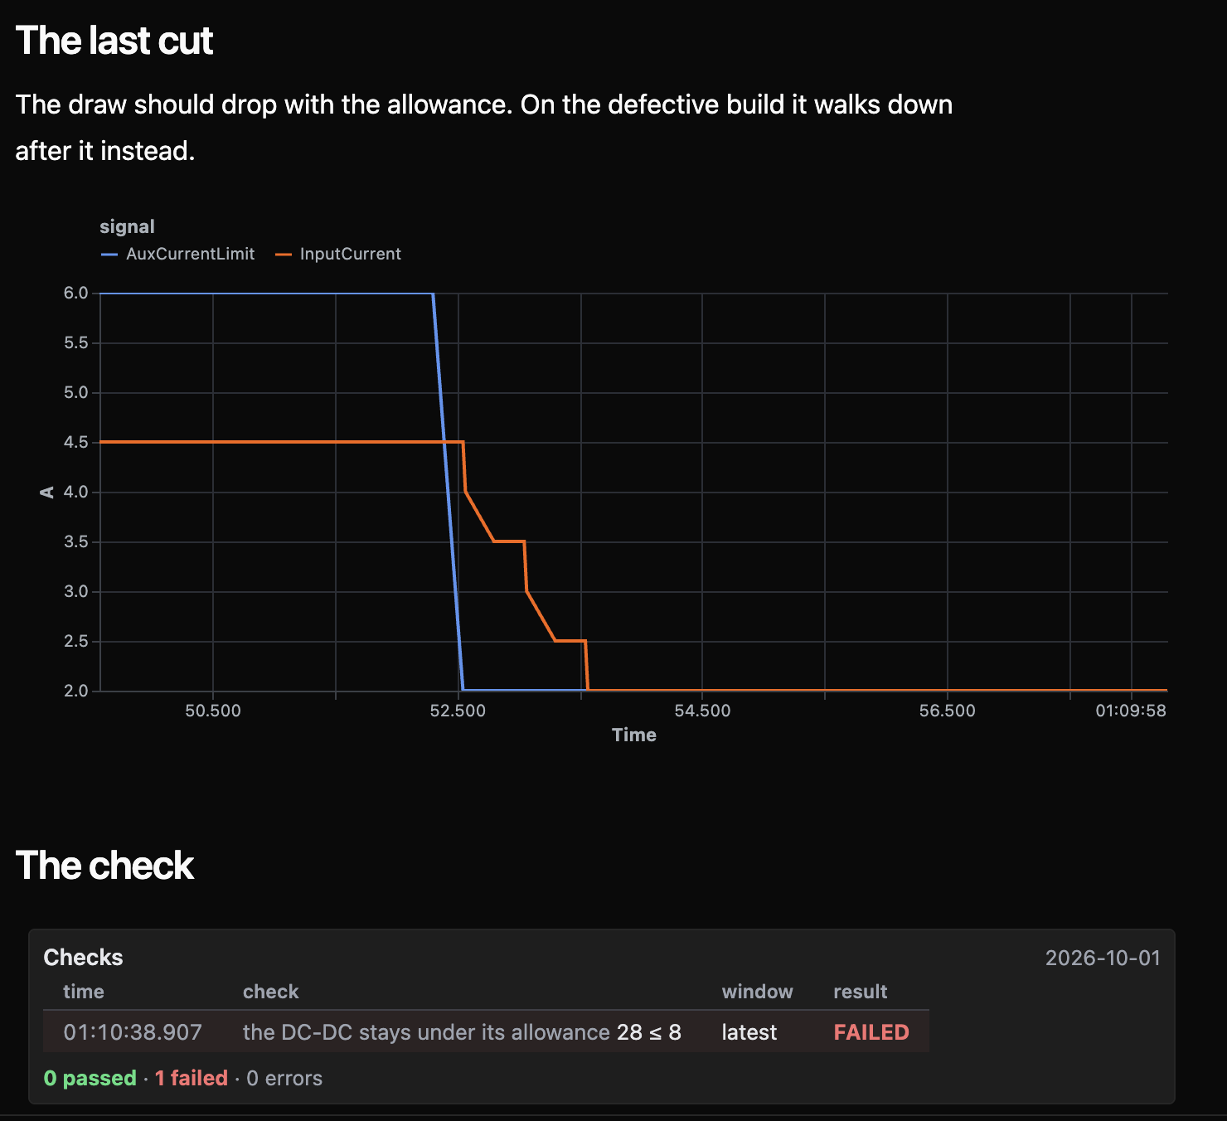This screenshot has width=1227, height=1121.
Task: Click the orange InputCurrent legend swatch
Action: (x=284, y=255)
